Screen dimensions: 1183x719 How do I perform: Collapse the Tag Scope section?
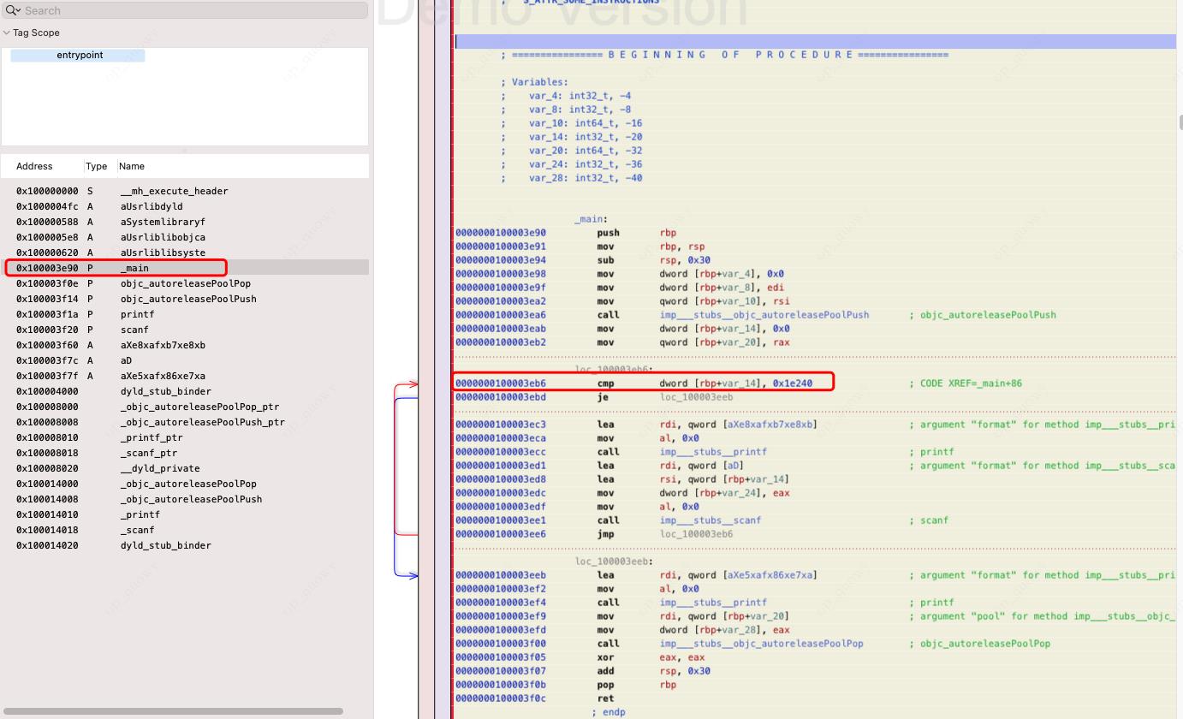(x=7, y=33)
